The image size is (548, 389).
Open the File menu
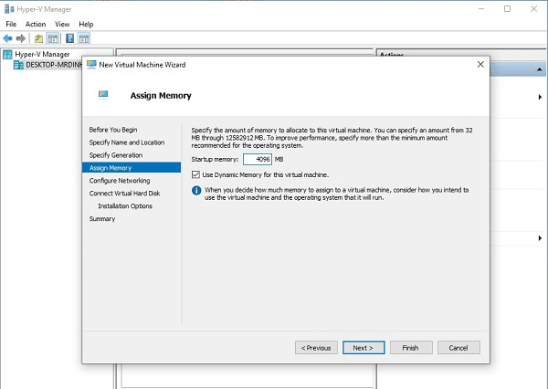click(x=11, y=24)
